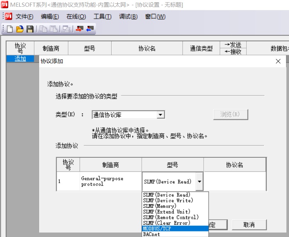
Task: Open the 文件(F) menu
Action: [x=24, y=16]
